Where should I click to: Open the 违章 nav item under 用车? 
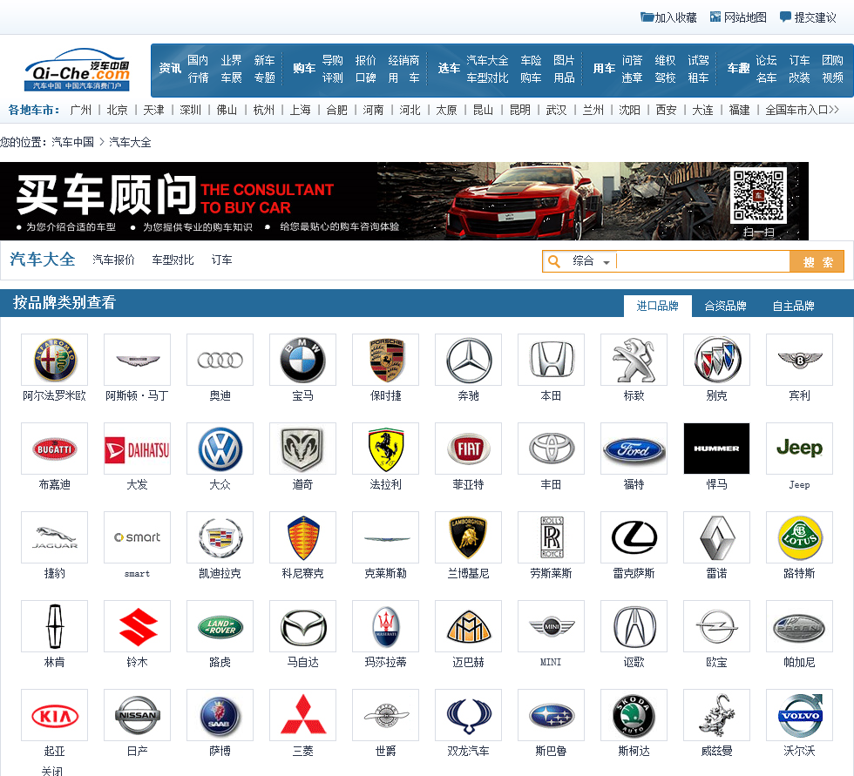click(x=632, y=78)
